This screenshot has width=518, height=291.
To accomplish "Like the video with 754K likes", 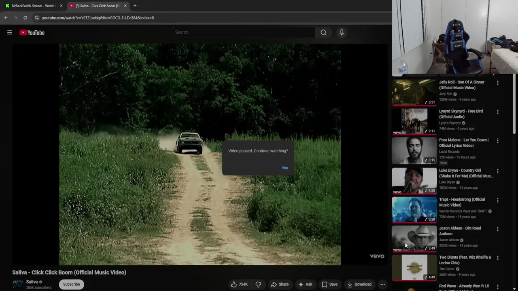I will (x=239, y=284).
